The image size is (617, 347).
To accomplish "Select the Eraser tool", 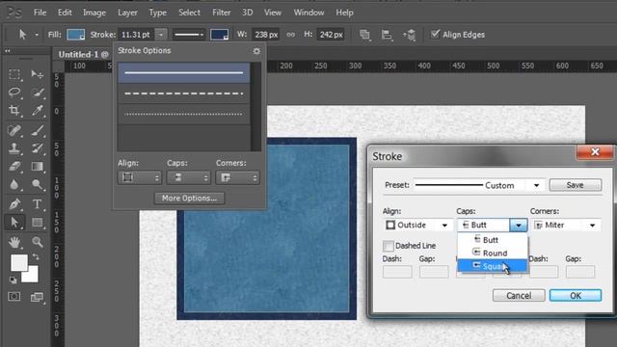I will (x=14, y=167).
